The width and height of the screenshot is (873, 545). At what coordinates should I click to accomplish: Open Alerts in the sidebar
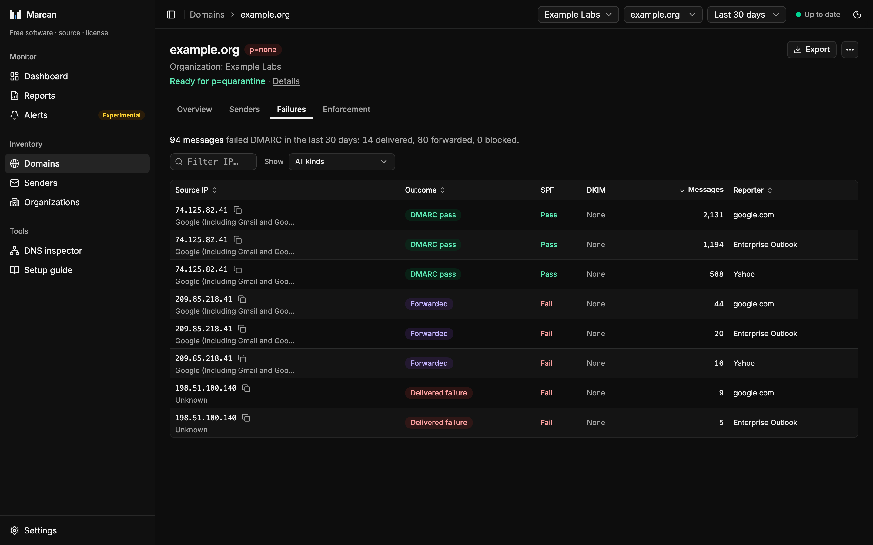click(77, 115)
